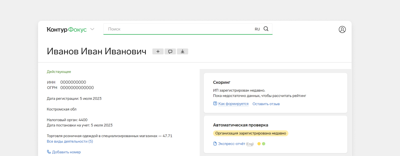Select the ИНН number value
This screenshot has height=156, width=400.
pyautogui.click(x=73, y=82)
